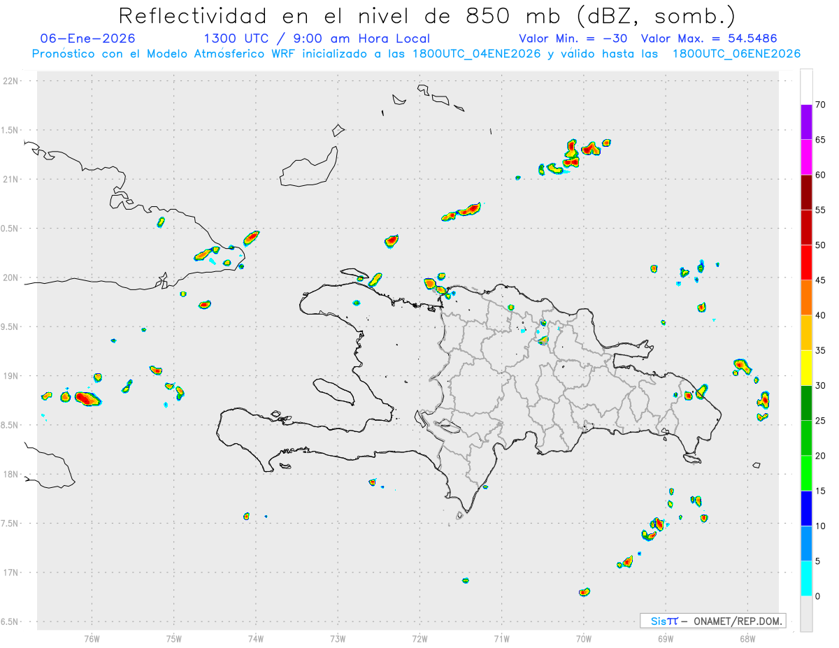Select the '70W' longitude label
The width and height of the screenshot is (839, 648).
pos(584,639)
